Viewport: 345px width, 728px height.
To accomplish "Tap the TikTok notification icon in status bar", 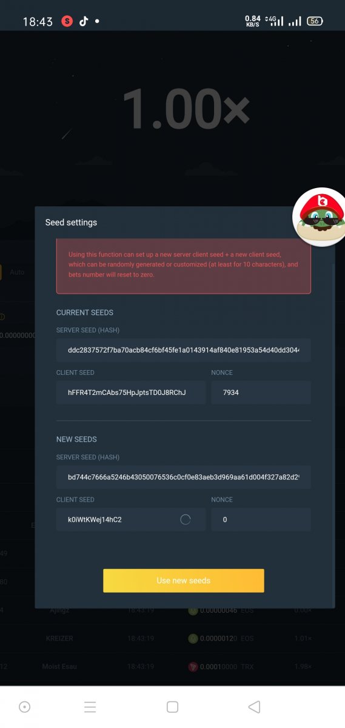I will [x=83, y=21].
